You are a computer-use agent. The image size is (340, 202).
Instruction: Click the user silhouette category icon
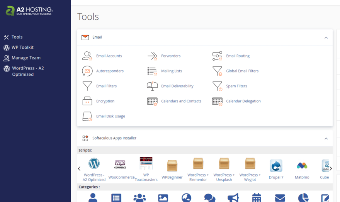(x=93, y=197)
